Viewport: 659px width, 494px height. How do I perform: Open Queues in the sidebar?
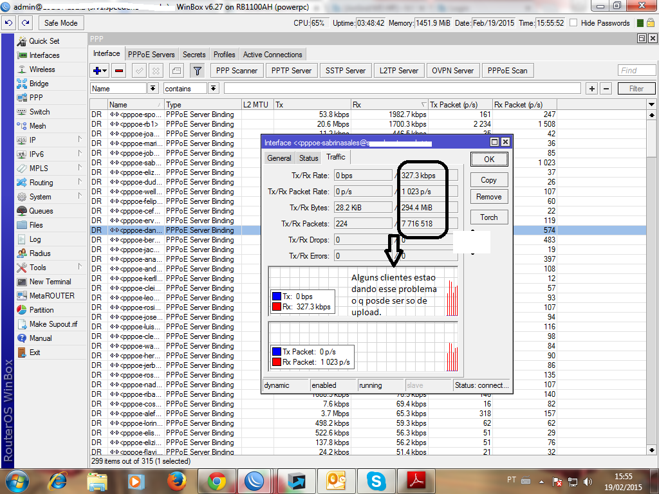(41, 211)
